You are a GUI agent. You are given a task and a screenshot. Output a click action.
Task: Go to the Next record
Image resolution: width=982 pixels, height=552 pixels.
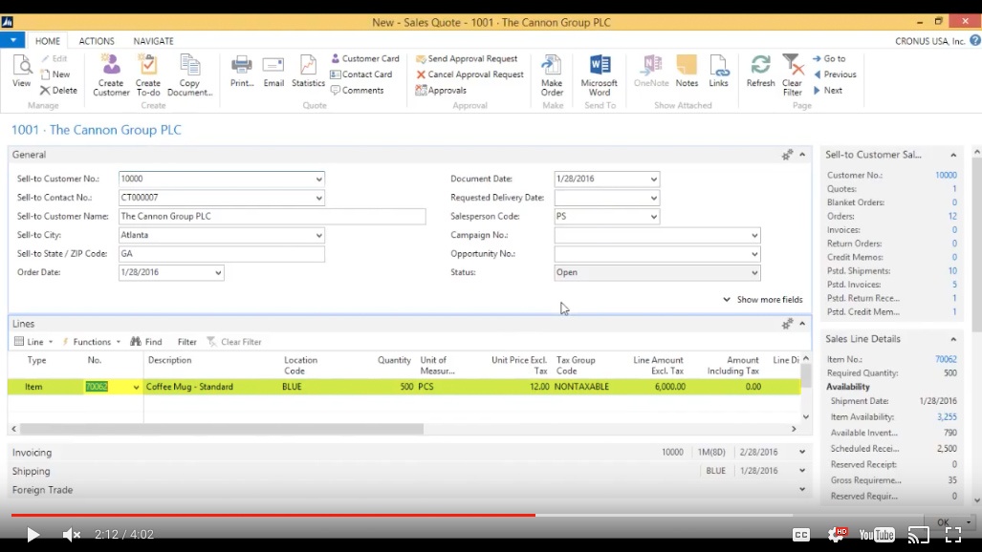827,90
